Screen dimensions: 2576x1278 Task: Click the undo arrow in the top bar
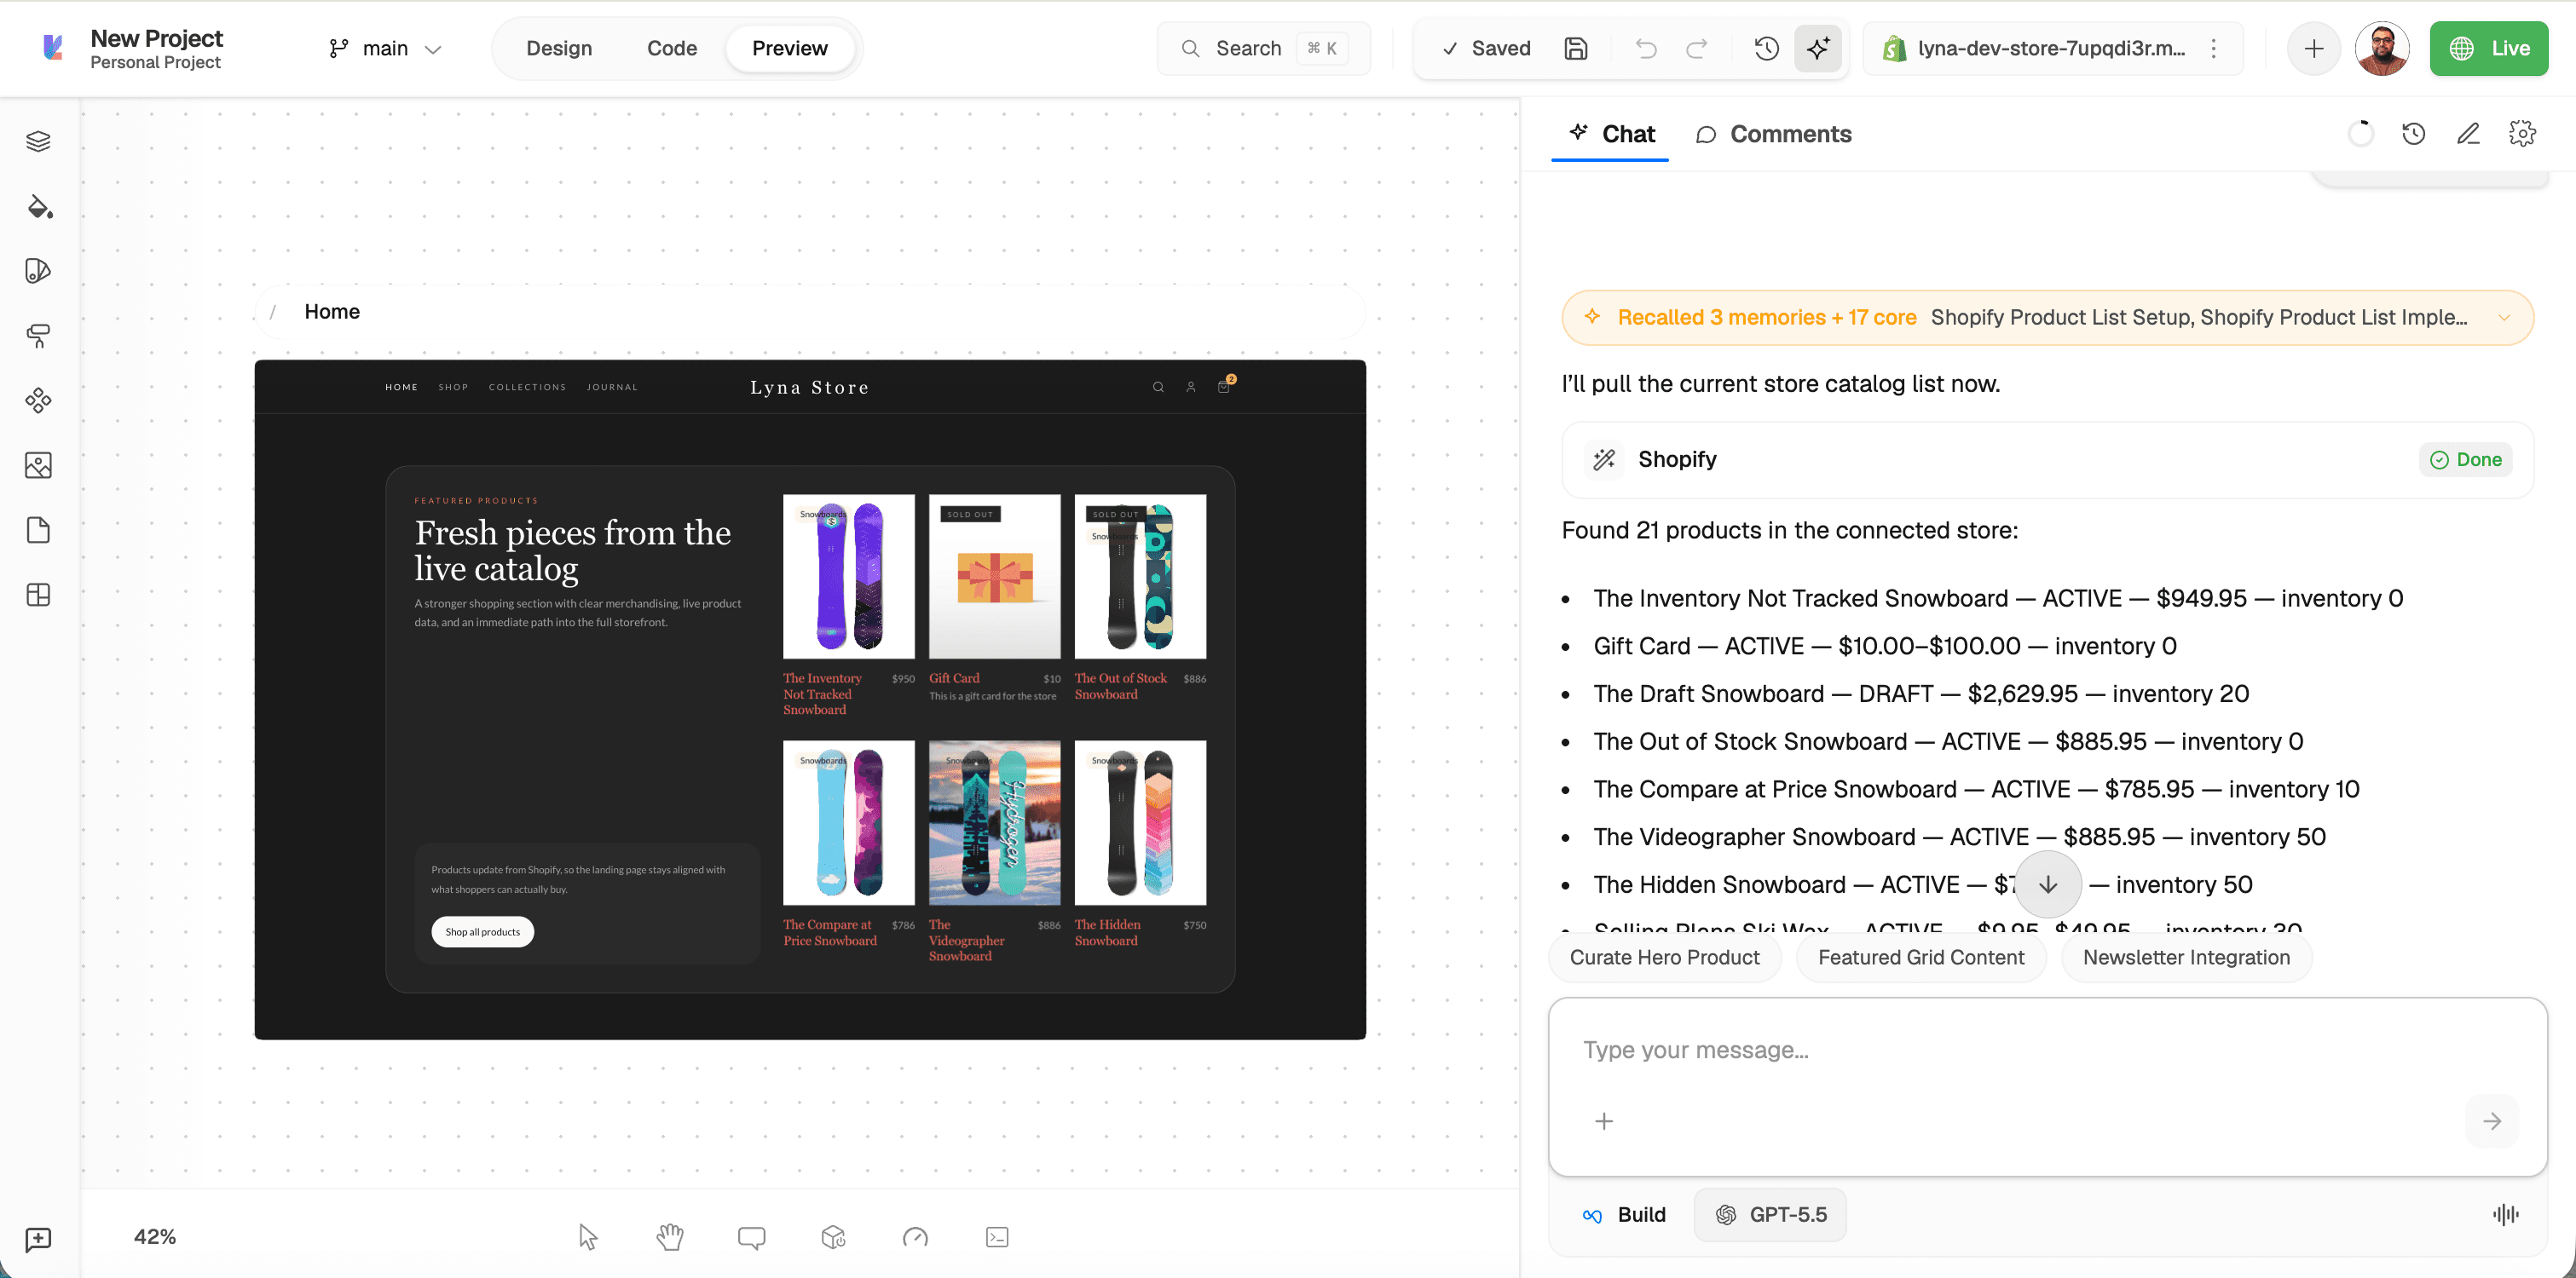point(1646,48)
